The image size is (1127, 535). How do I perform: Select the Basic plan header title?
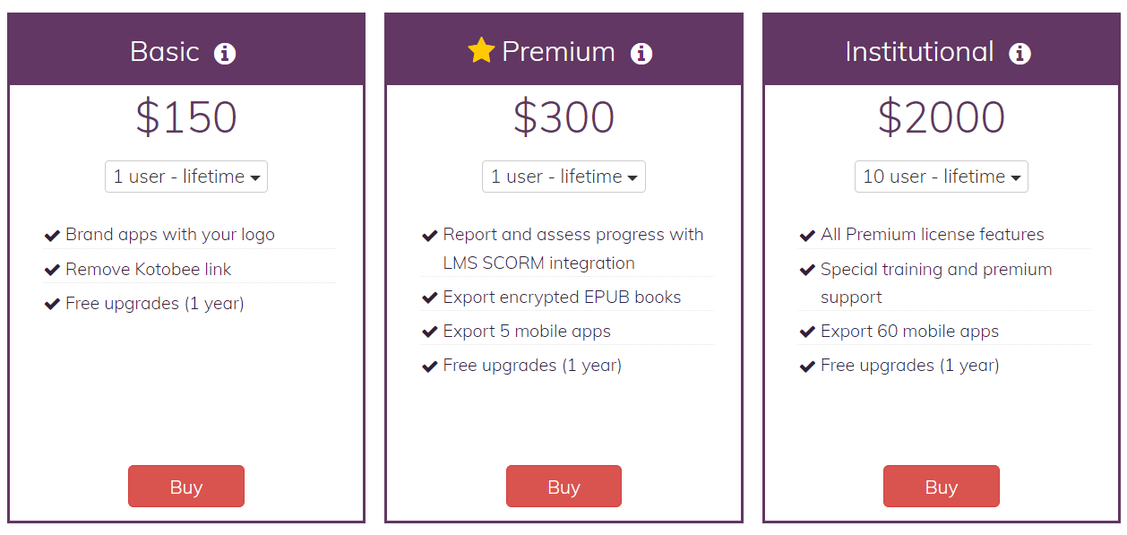(165, 52)
